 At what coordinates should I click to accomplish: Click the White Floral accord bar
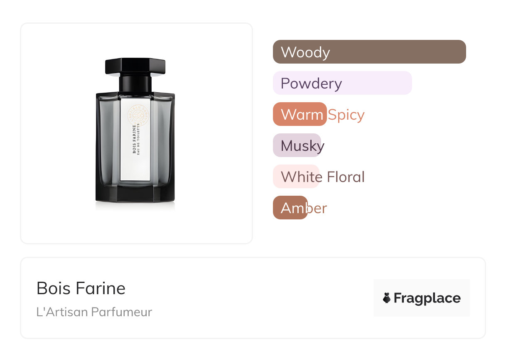[x=295, y=177]
